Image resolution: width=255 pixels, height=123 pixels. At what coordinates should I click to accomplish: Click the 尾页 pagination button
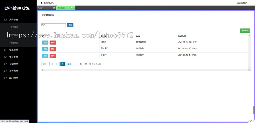(x=69, y=64)
